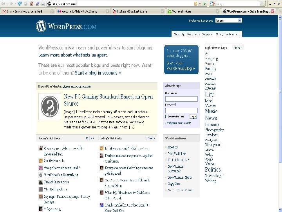282x212 pixels.
Task: Go to the browser Home icon
Action: click(32, 4)
